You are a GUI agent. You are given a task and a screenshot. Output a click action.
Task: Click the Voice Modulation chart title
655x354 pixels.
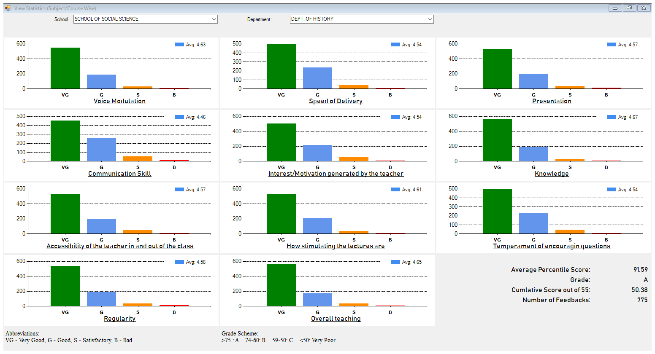click(119, 101)
